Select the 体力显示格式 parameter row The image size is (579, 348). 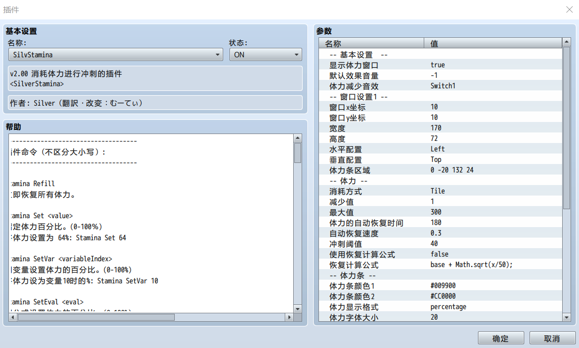click(441, 306)
